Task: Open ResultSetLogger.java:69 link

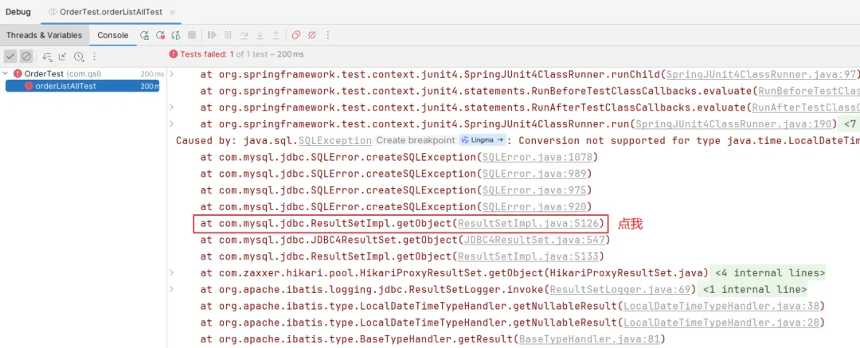Action: [x=620, y=289]
